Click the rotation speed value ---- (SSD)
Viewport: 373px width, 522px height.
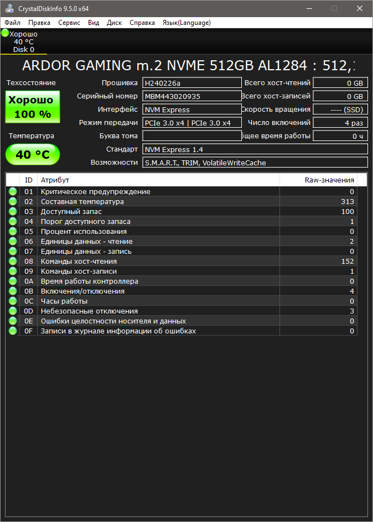click(340, 109)
